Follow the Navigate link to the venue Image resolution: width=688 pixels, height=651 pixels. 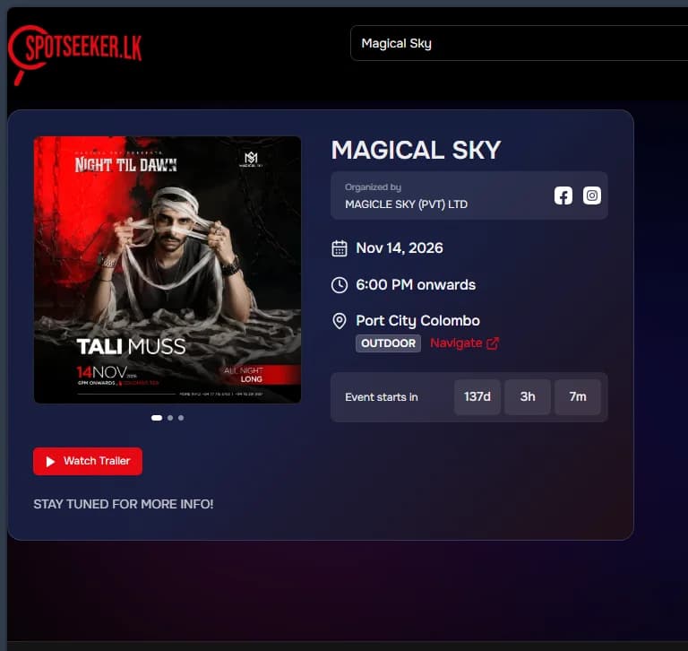[464, 343]
